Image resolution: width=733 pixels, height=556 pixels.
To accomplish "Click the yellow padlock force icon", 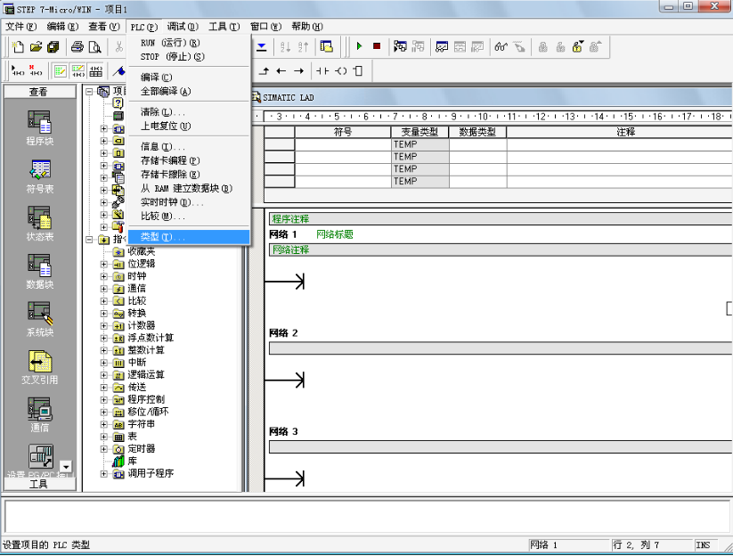I will (578, 46).
